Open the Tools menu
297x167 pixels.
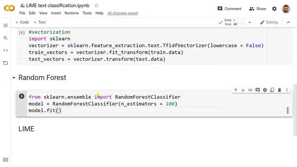tap(87, 13)
